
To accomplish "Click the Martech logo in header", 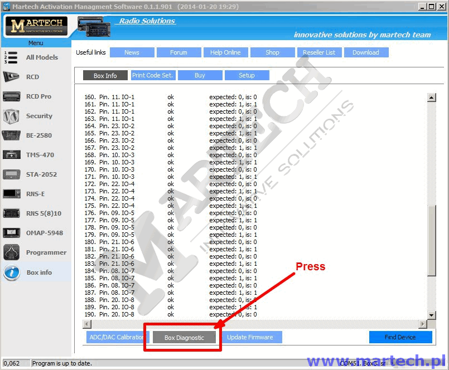I will tap(36, 26).
